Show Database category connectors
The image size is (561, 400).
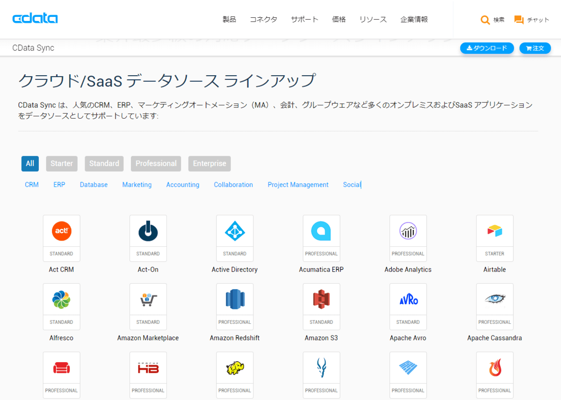coord(93,185)
